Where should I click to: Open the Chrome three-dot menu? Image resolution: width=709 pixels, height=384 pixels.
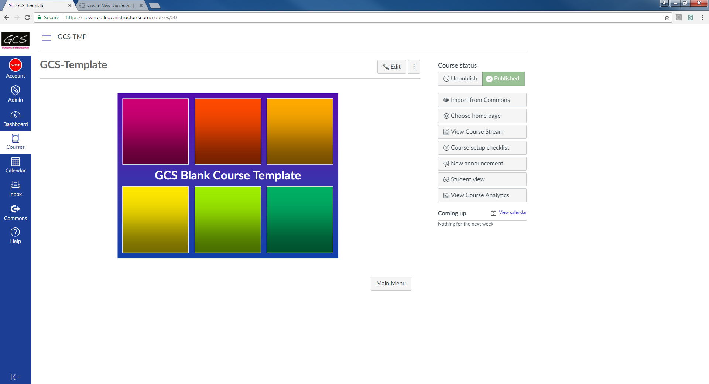(x=702, y=17)
